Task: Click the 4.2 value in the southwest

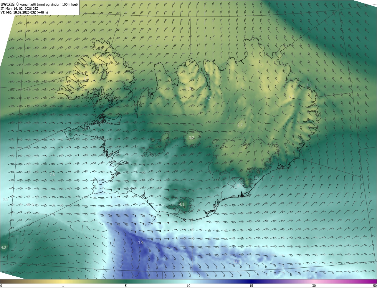Action: pos(4,248)
